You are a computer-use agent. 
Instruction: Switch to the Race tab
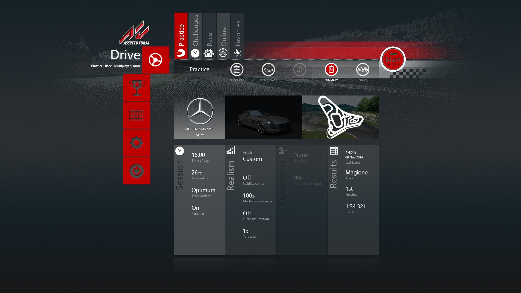209,36
